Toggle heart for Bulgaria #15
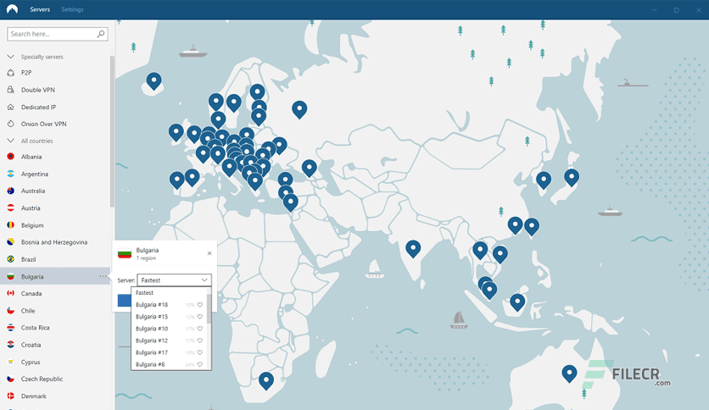 point(200,317)
